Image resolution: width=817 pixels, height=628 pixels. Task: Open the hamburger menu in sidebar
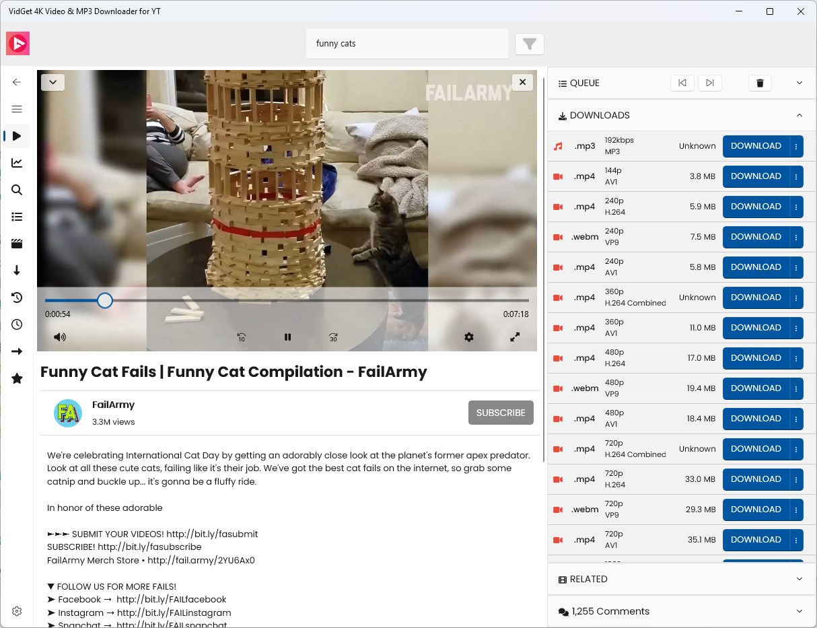point(17,109)
